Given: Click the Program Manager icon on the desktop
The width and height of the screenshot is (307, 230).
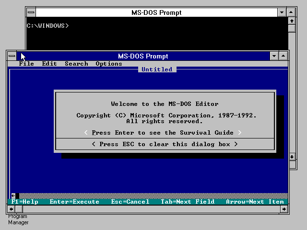Looking at the screenshot, I should pos(18,219).
